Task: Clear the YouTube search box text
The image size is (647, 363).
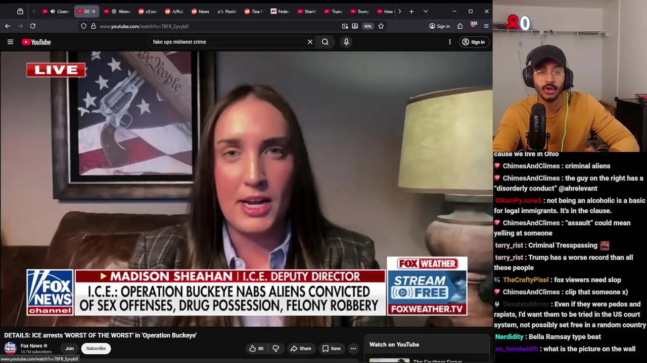Action: click(310, 42)
